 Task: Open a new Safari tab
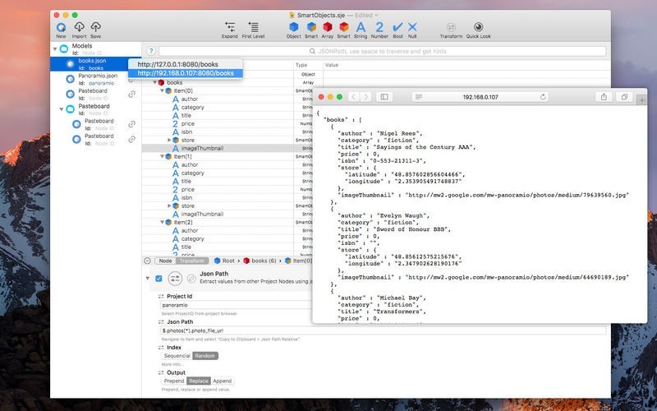pyautogui.click(x=641, y=100)
